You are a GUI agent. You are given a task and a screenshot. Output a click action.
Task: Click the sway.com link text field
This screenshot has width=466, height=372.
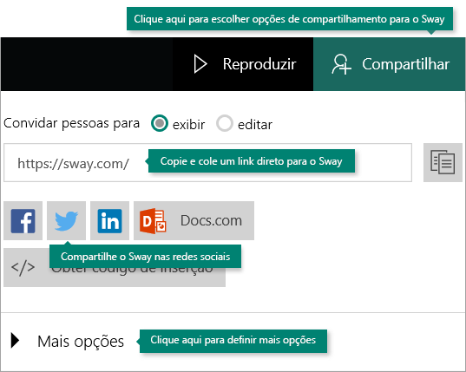207,163
